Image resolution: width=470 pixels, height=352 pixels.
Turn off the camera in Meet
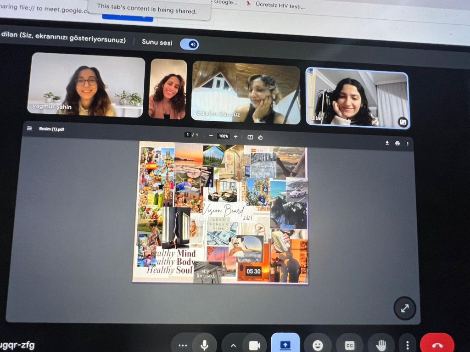[x=254, y=346]
